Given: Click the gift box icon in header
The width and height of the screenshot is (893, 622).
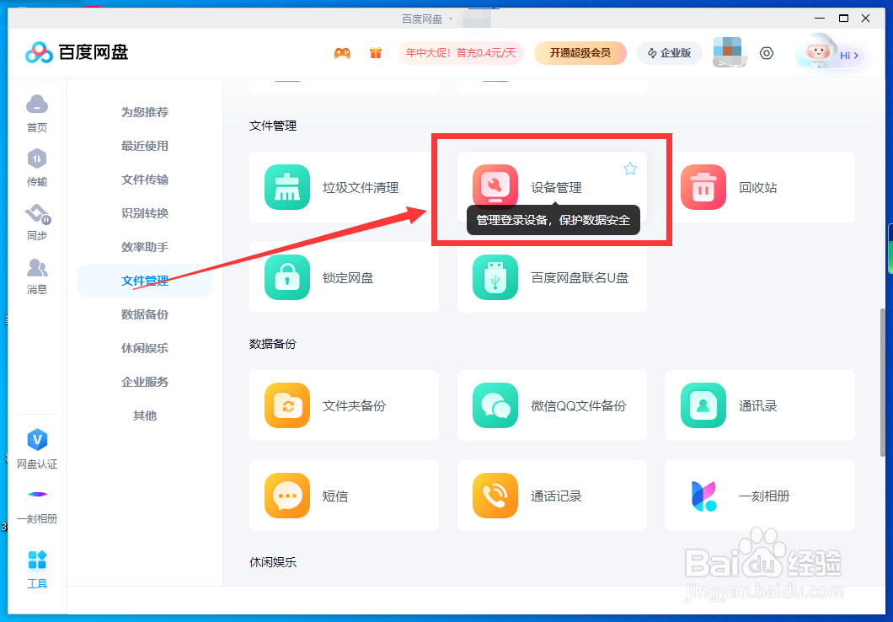Looking at the screenshot, I should click(x=375, y=53).
